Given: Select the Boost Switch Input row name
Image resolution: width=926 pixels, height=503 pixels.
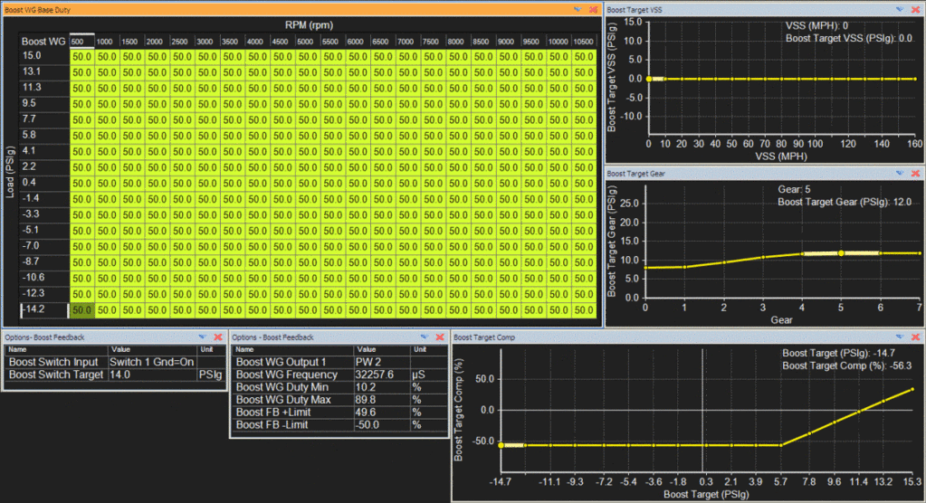Looking at the screenshot, I should pos(57,362).
